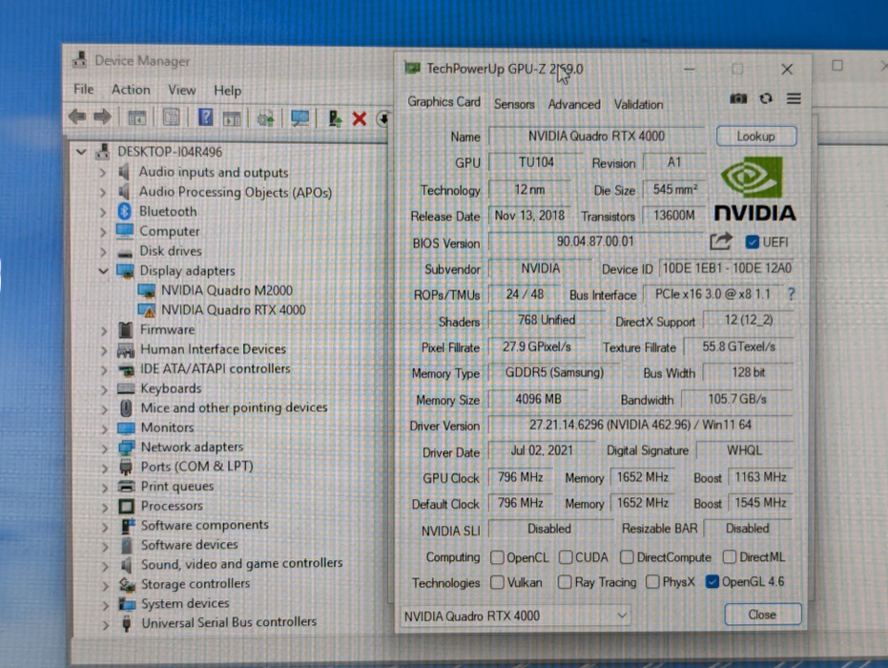Toggle the Ray Tracing checkbox
The image size is (888, 668).
coord(565,582)
